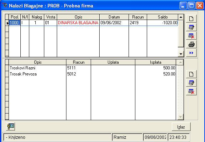Screen dimensions: 205x142
Task: Click the Vrsta column header
Action: pyautogui.click(x=51, y=17)
